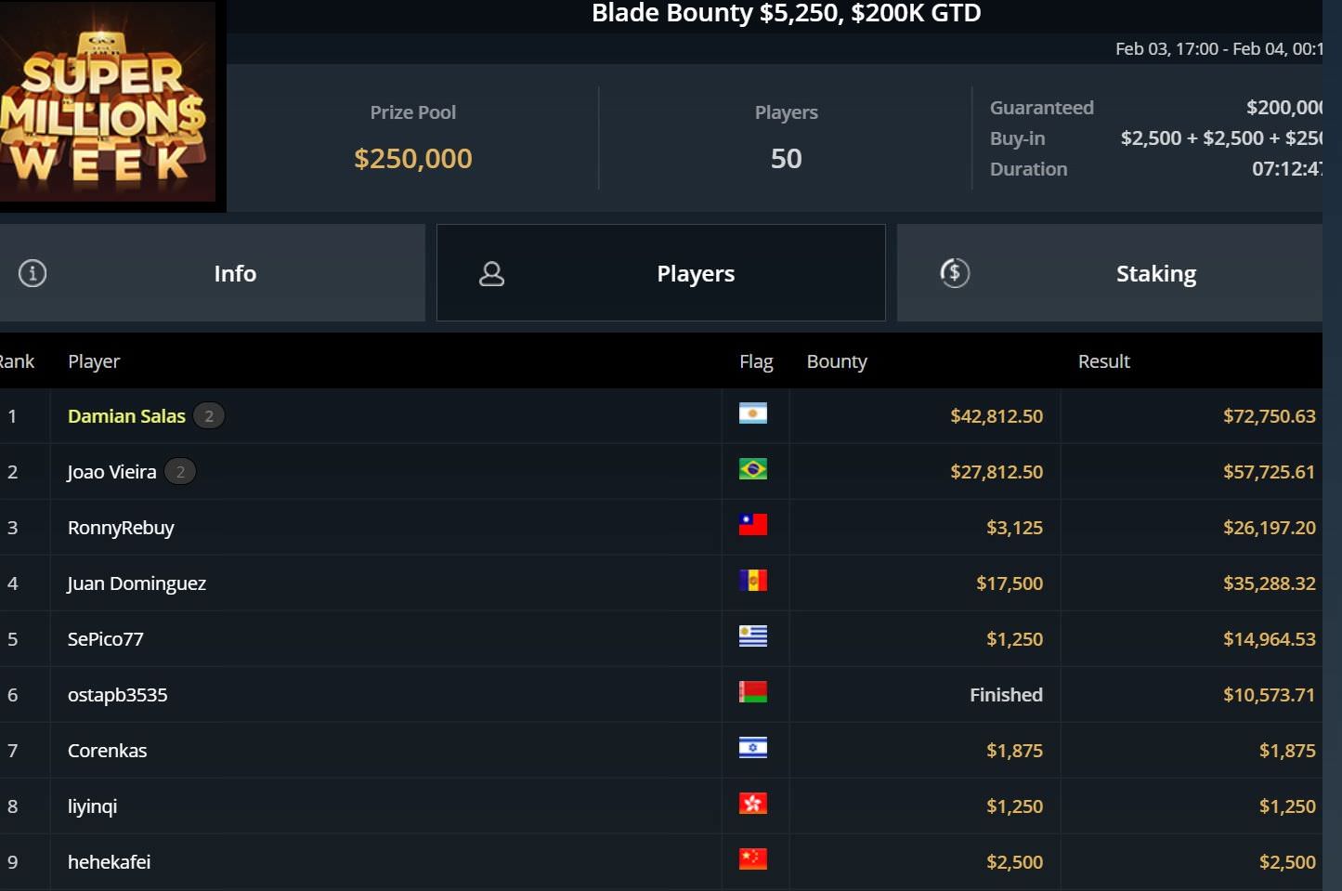
Task: Sort the table by Bounty column header
Action: (x=837, y=361)
